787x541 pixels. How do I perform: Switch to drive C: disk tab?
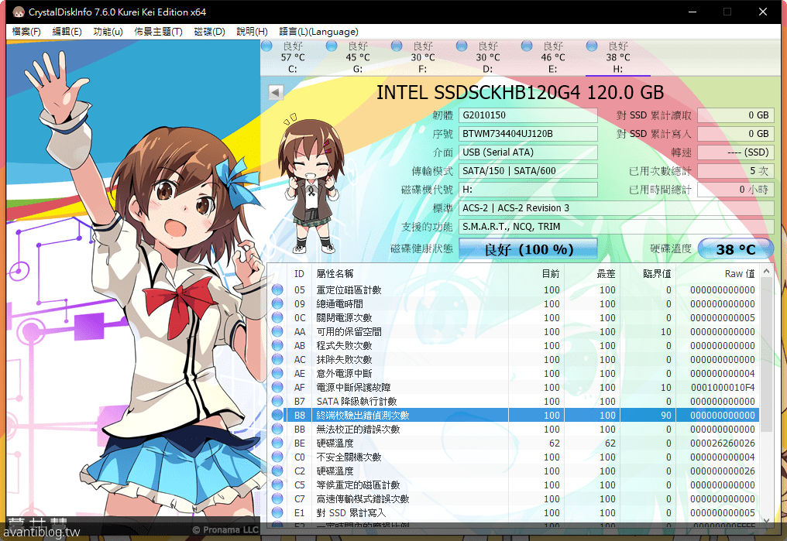(293, 57)
